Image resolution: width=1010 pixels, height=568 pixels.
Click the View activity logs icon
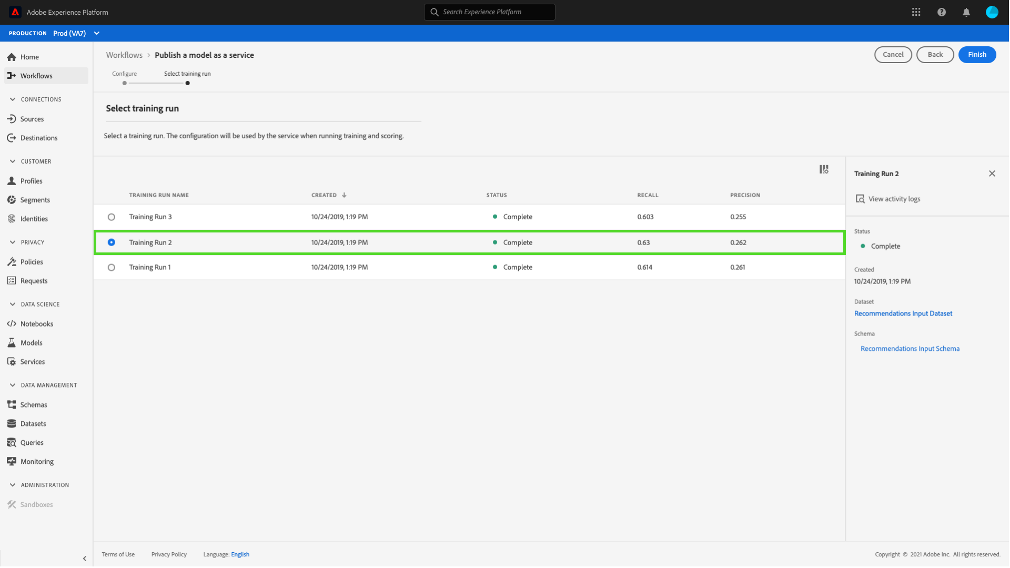pos(860,199)
